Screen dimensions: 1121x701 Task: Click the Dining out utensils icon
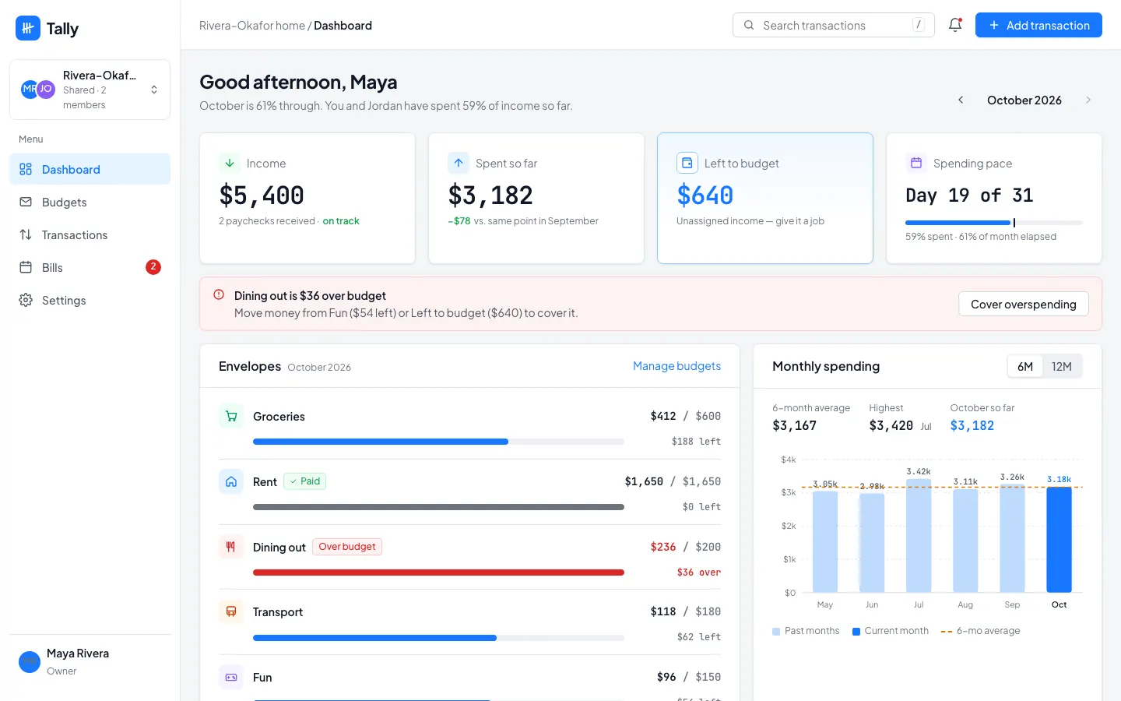[231, 547]
